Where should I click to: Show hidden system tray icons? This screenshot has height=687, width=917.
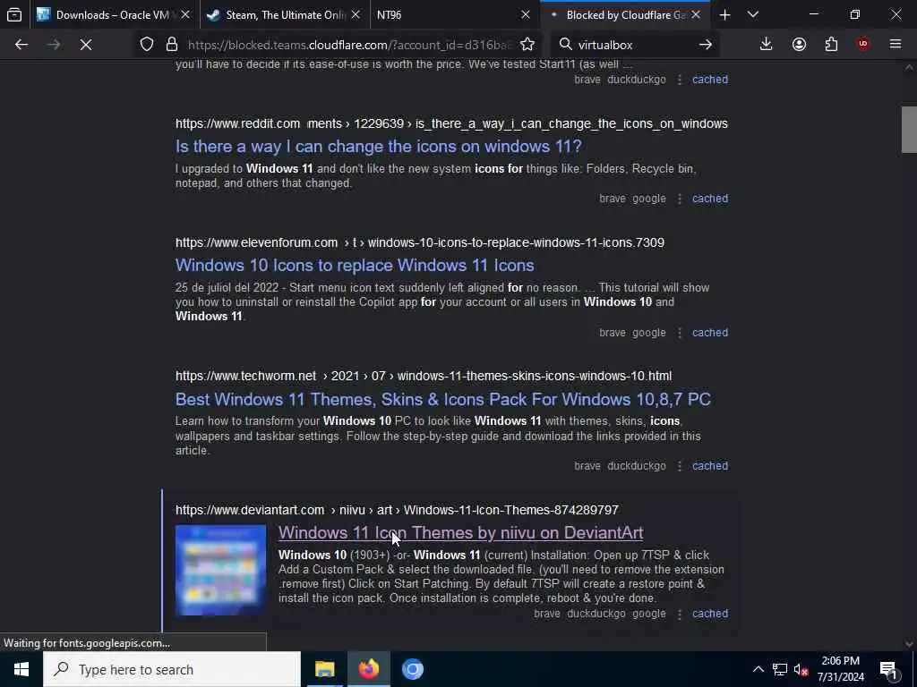(x=758, y=669)
